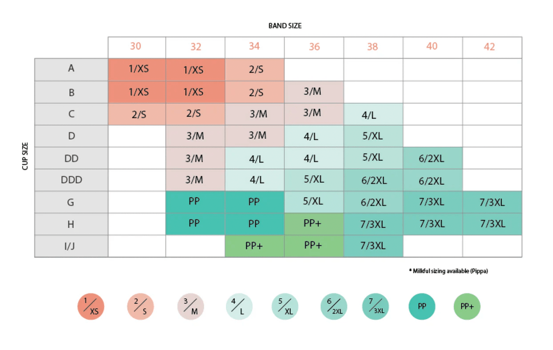Screen dimensions: 553x350
Task: Select band size 36 column header
Action: click(x=314, y=47)
